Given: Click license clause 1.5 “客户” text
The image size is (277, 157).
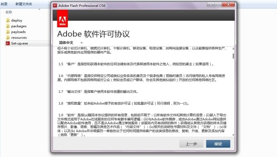Looking at the screenshot, I should pyautogui.click(x=136, y=64).
